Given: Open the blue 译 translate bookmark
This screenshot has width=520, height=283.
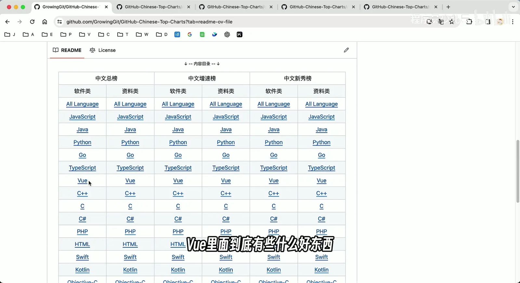Looking at the screenshot, I should click(177, 34).
